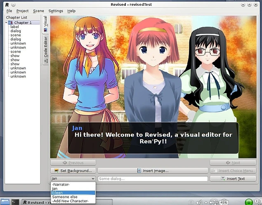Viewport: 262px width, 205px height.
Task: Click the Next arrow icon
Action: [228, 163]
